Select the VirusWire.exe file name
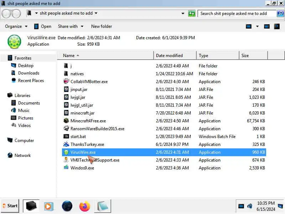Screen dimensions: 285x214 (x=83, y=152)
